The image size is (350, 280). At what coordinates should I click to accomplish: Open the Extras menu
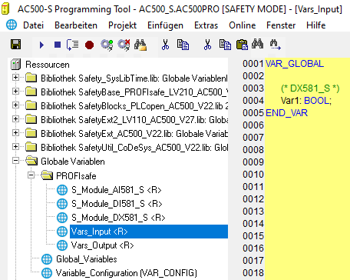pos(206,25)
